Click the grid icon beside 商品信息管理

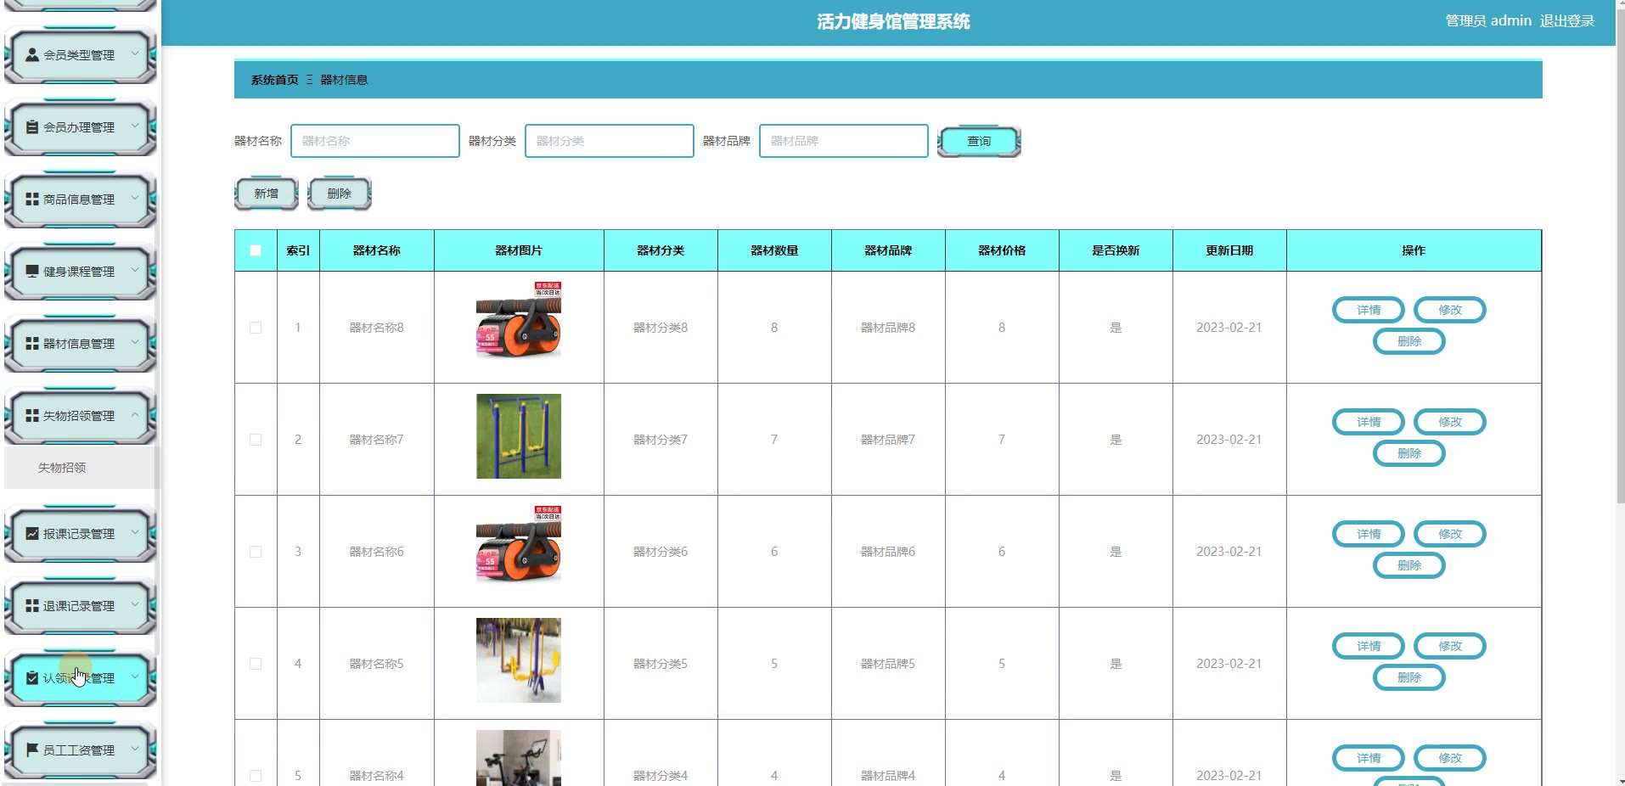32,199
